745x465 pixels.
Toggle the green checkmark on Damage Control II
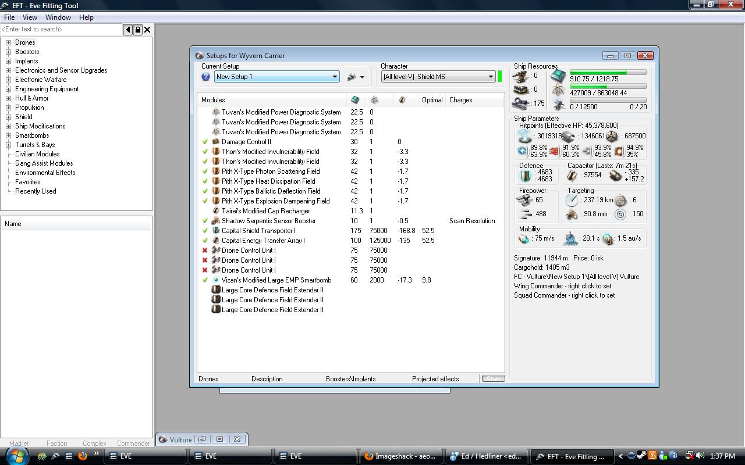click(x=205, y=142)
